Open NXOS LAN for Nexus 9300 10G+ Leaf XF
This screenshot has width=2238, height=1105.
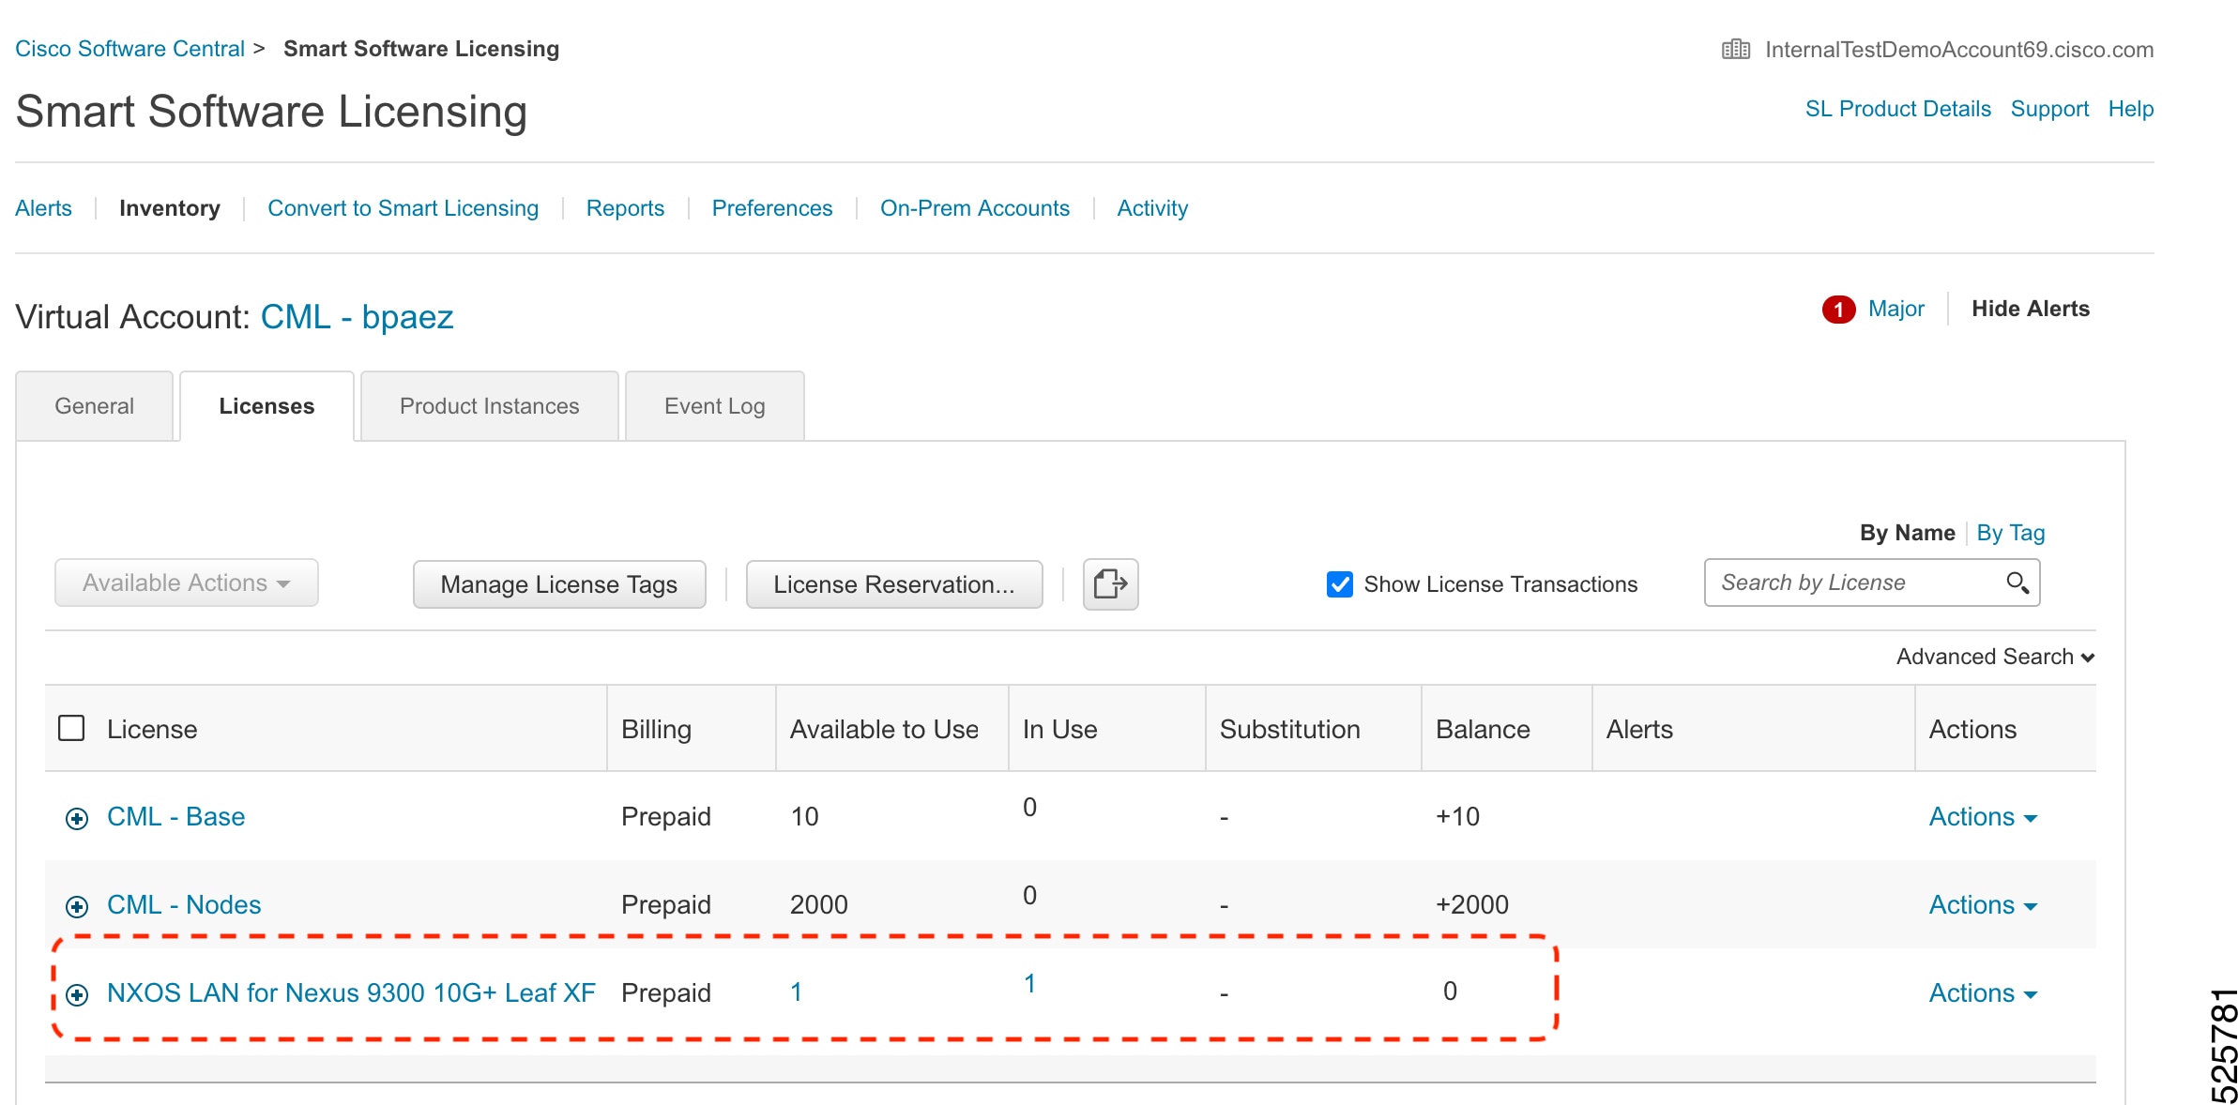click(x=351, y=992)
